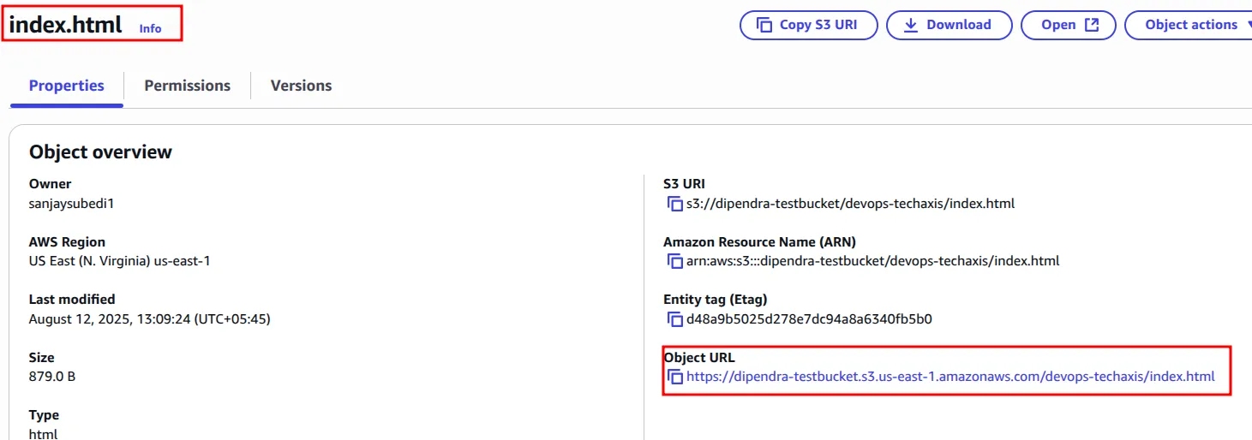The width and height of the screenshot is (1252, 440).
Task: Select owner name sanjaysubedi1
Action: coord(70,204)
